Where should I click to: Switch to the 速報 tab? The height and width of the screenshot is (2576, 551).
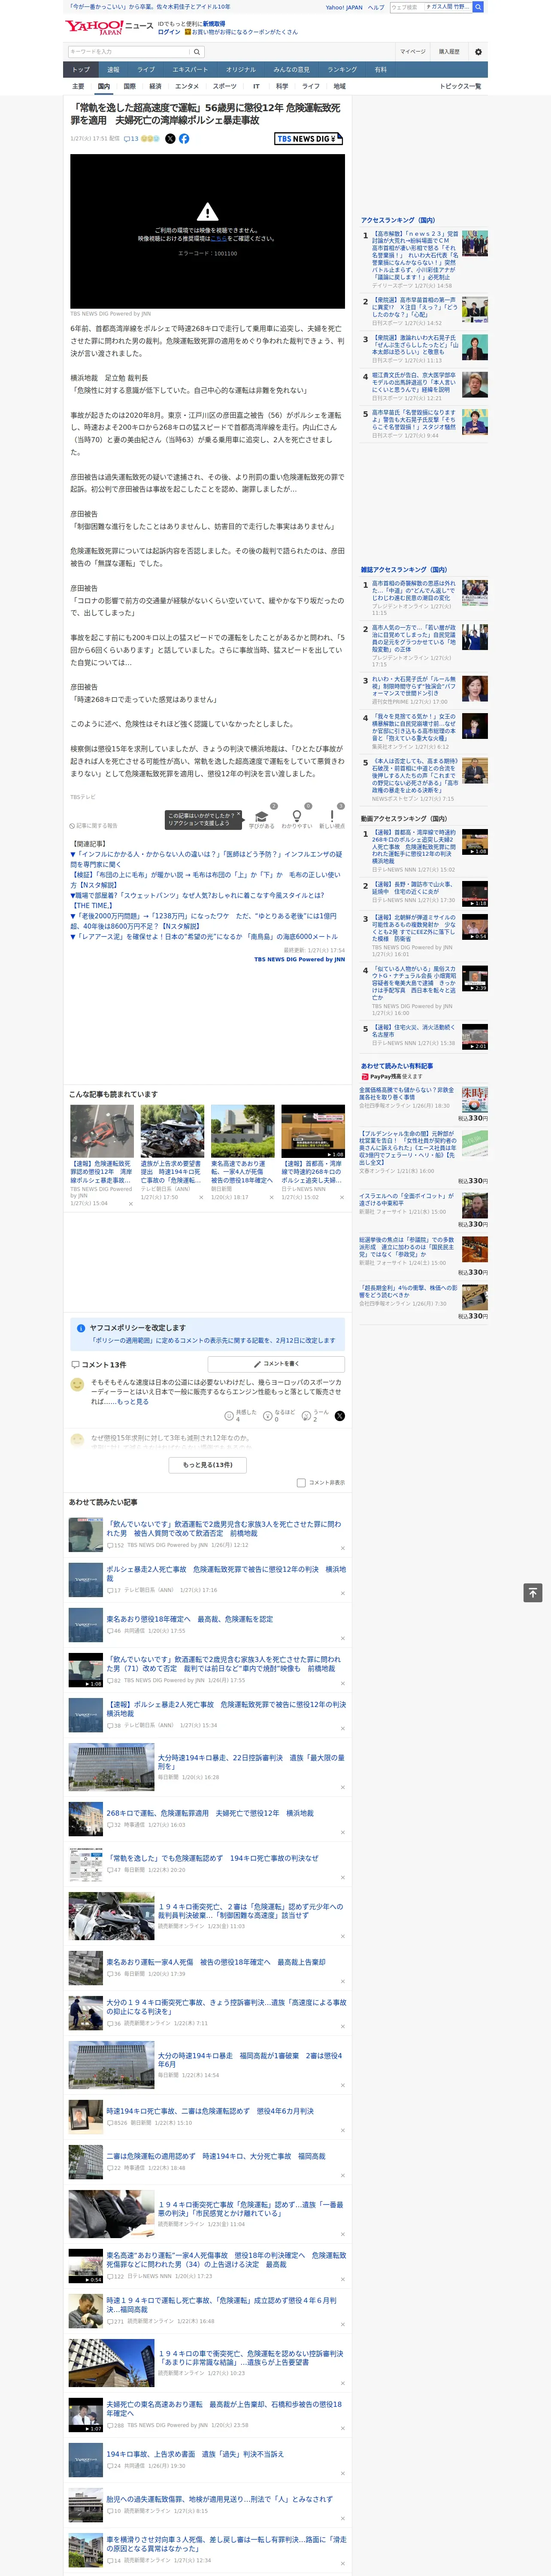tap(113, 70)
